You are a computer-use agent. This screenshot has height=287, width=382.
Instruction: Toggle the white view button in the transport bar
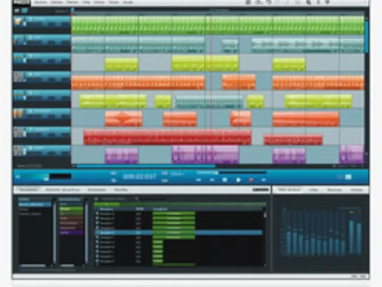(x=349, y=177)
